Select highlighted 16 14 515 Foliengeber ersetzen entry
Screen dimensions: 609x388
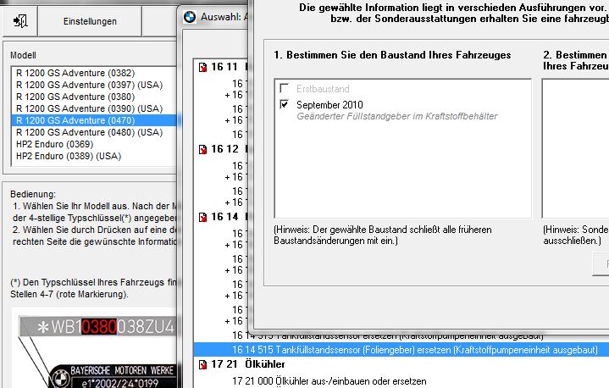coord(415,349)
